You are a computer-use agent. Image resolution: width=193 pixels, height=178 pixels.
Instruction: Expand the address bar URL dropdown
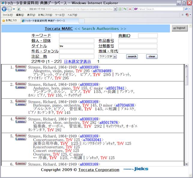point(115,9)
